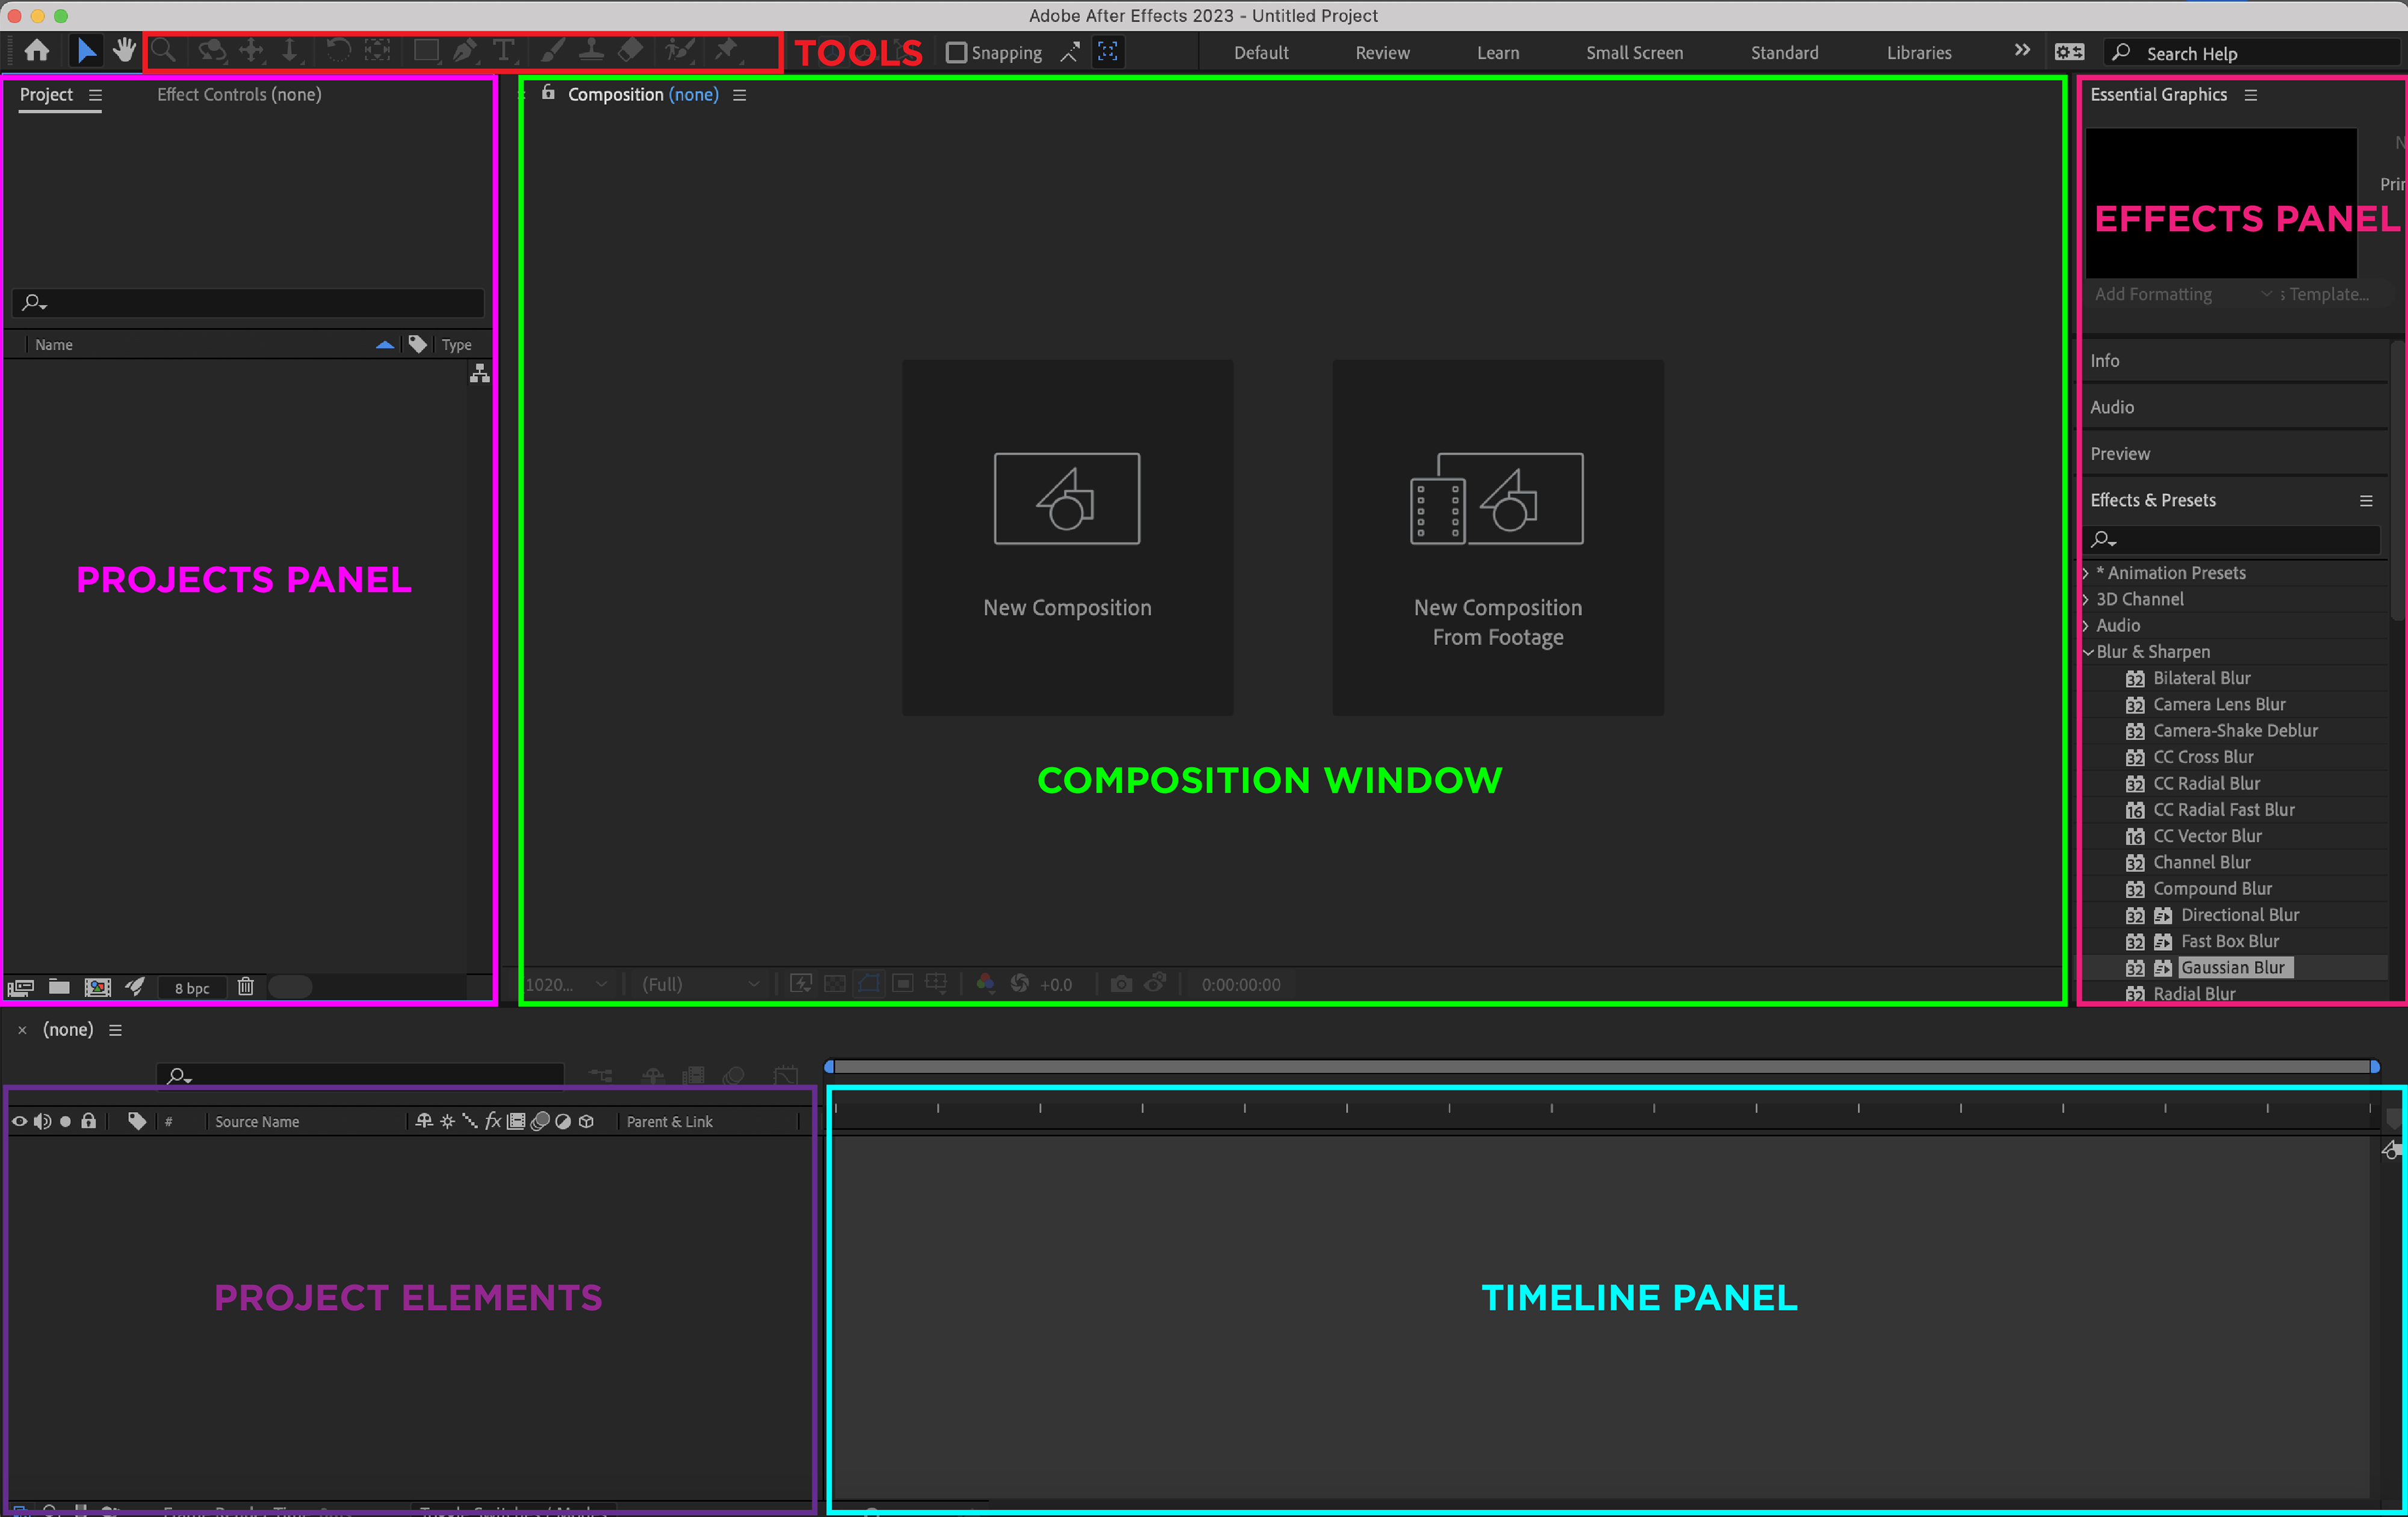Click New Composition From Footage button

tap(1497, 537)
